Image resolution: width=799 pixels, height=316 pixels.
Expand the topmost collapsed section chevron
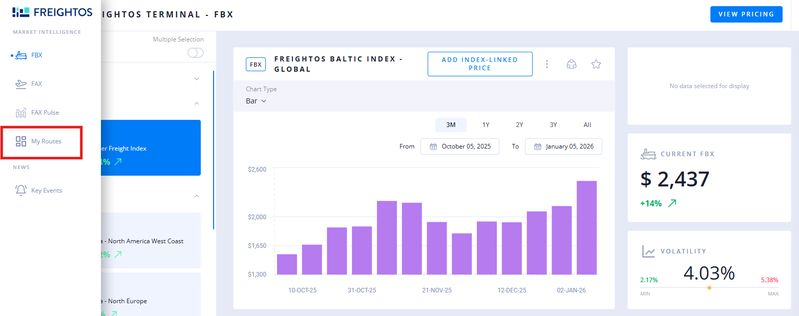[197, 79]
